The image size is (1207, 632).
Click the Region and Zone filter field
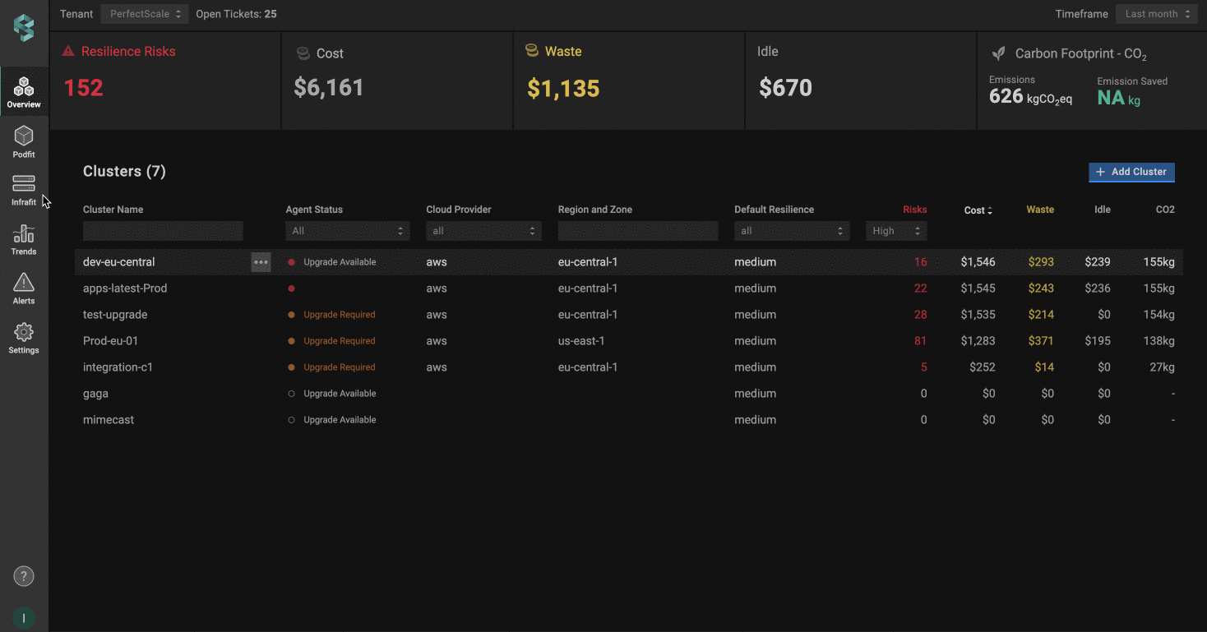[x=637, y=231]
